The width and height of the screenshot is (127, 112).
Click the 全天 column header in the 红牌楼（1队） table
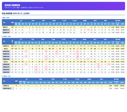click(x=27, y=79)
